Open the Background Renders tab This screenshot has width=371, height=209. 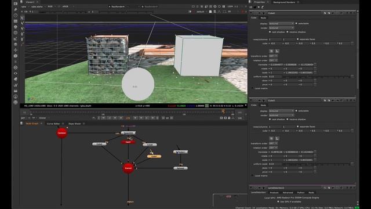(284, 2)
